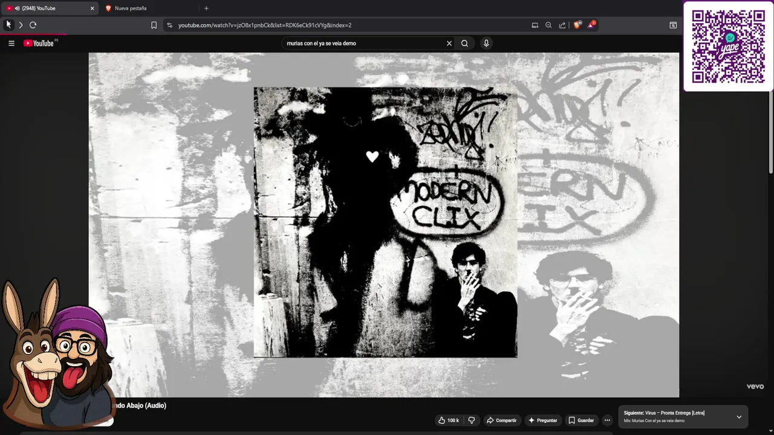This screenshot has width=774, height=435.
Task: Click the scrollbar down arrow at bottom right
Action: 771,431
